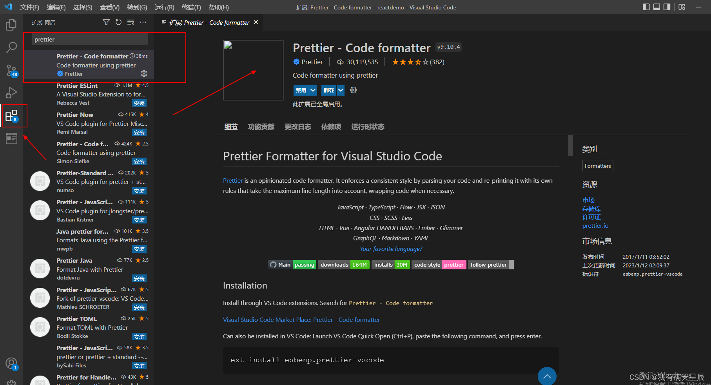Open the 选择(S) Selection menu
Viewport: 711px width, 385px height.
83,7
